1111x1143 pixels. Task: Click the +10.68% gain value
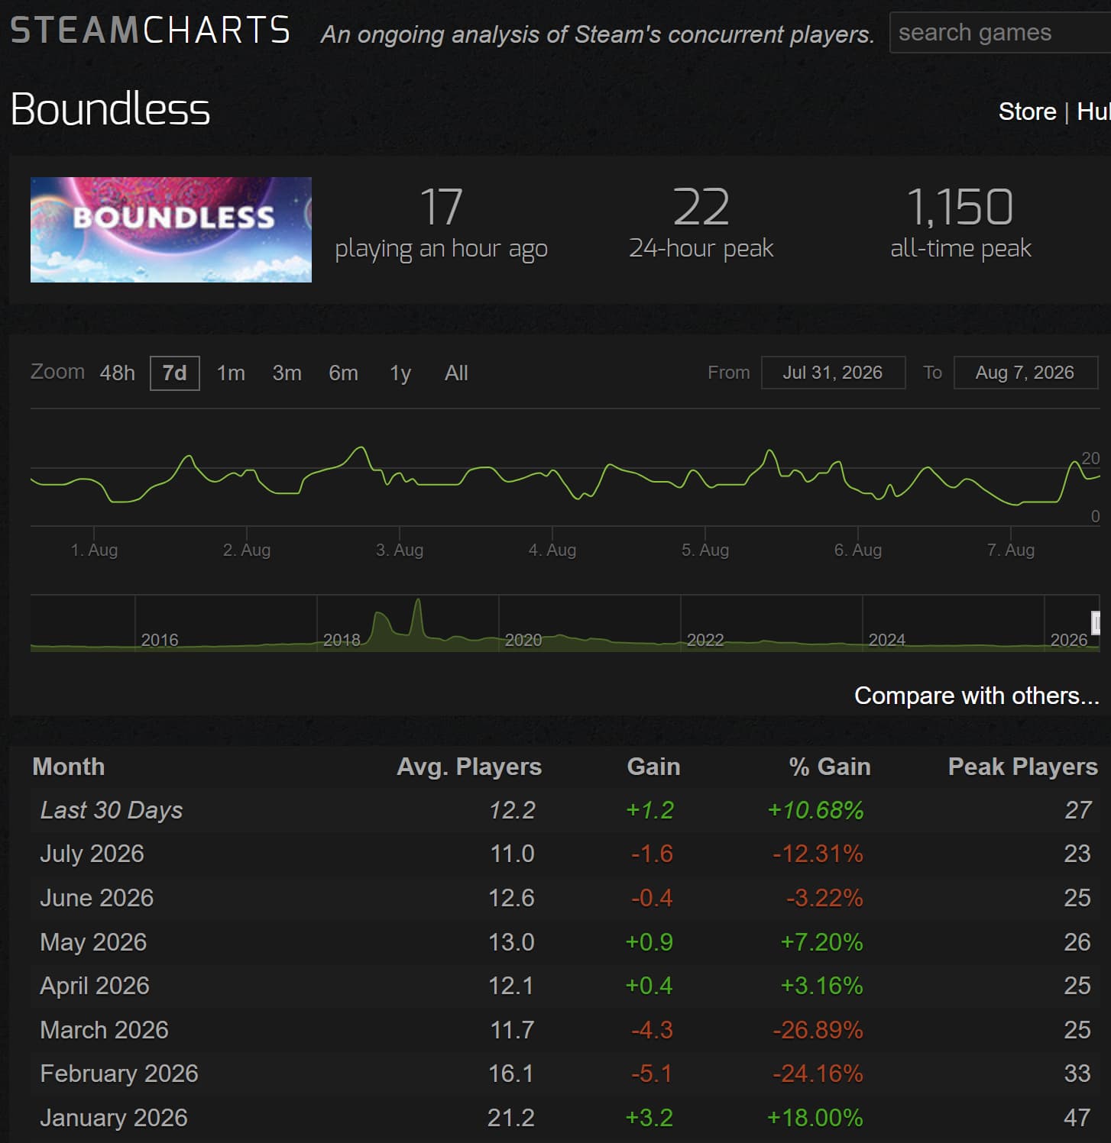816,810
